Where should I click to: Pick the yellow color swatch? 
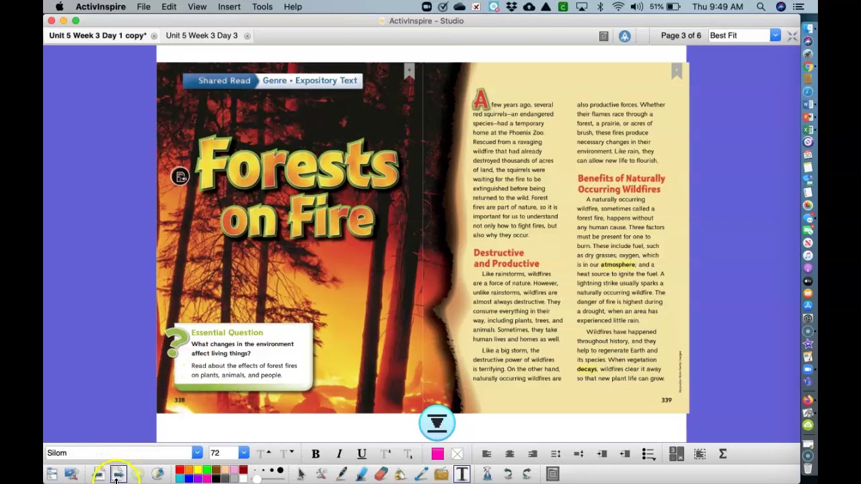pos(198,470)
